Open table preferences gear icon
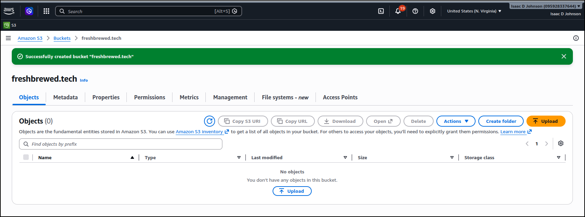The width and height of the screenshot is (585, 217). (561, 143)
